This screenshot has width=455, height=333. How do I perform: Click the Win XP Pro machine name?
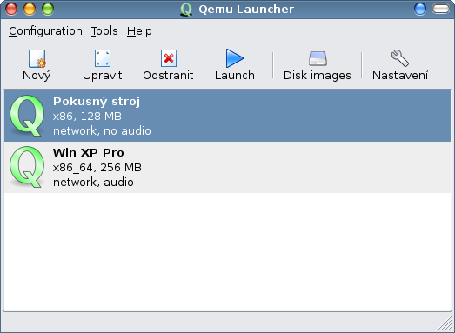[x=89, y=152]
